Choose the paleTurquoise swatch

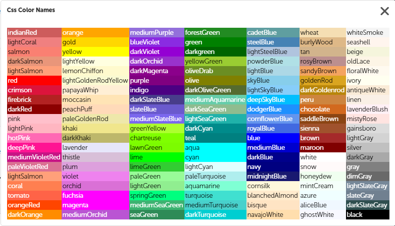click(x=215, y=176)
